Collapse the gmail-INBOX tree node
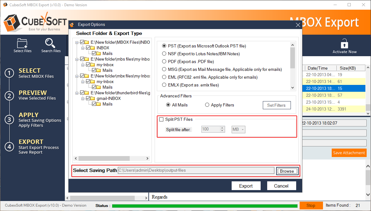 83,98
